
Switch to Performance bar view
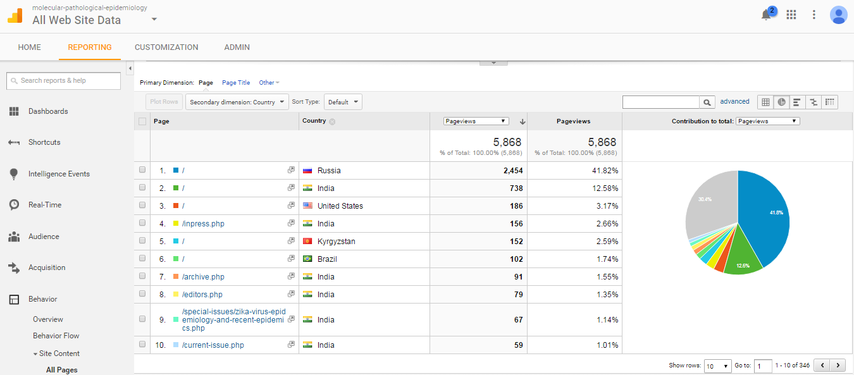point(797,102)
